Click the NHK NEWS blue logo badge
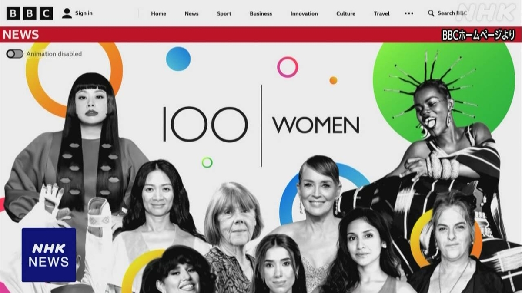The height and width of the screenshot is (293, 522). coord(49,255)
